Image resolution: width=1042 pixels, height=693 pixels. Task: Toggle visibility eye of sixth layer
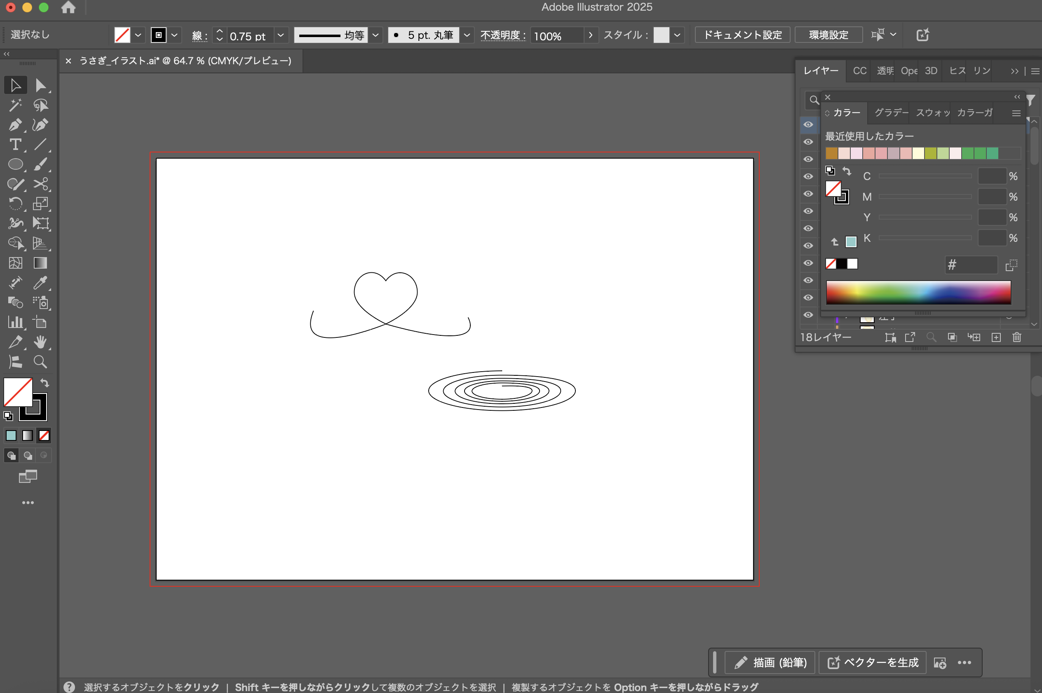coord(808,211)
